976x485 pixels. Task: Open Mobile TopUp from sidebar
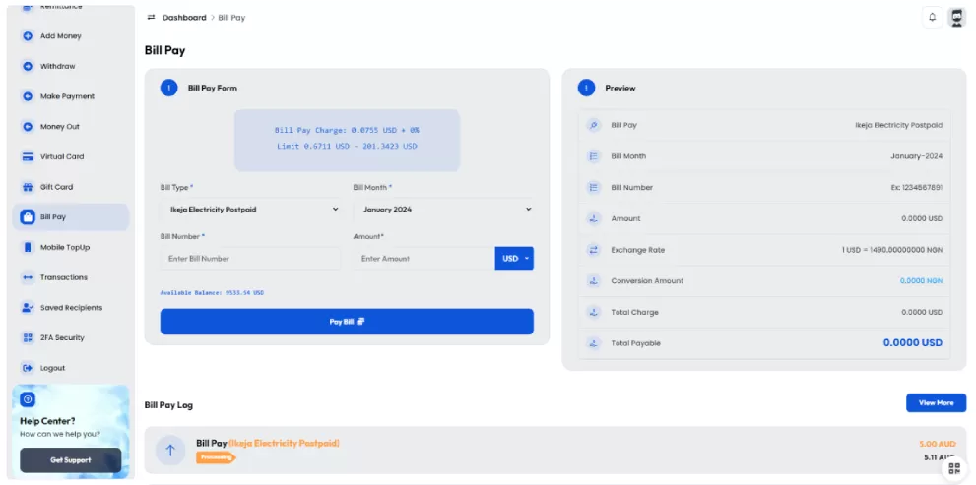[64, 247]
